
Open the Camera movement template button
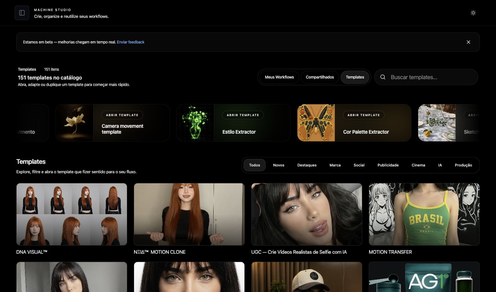tap(122, 115)
